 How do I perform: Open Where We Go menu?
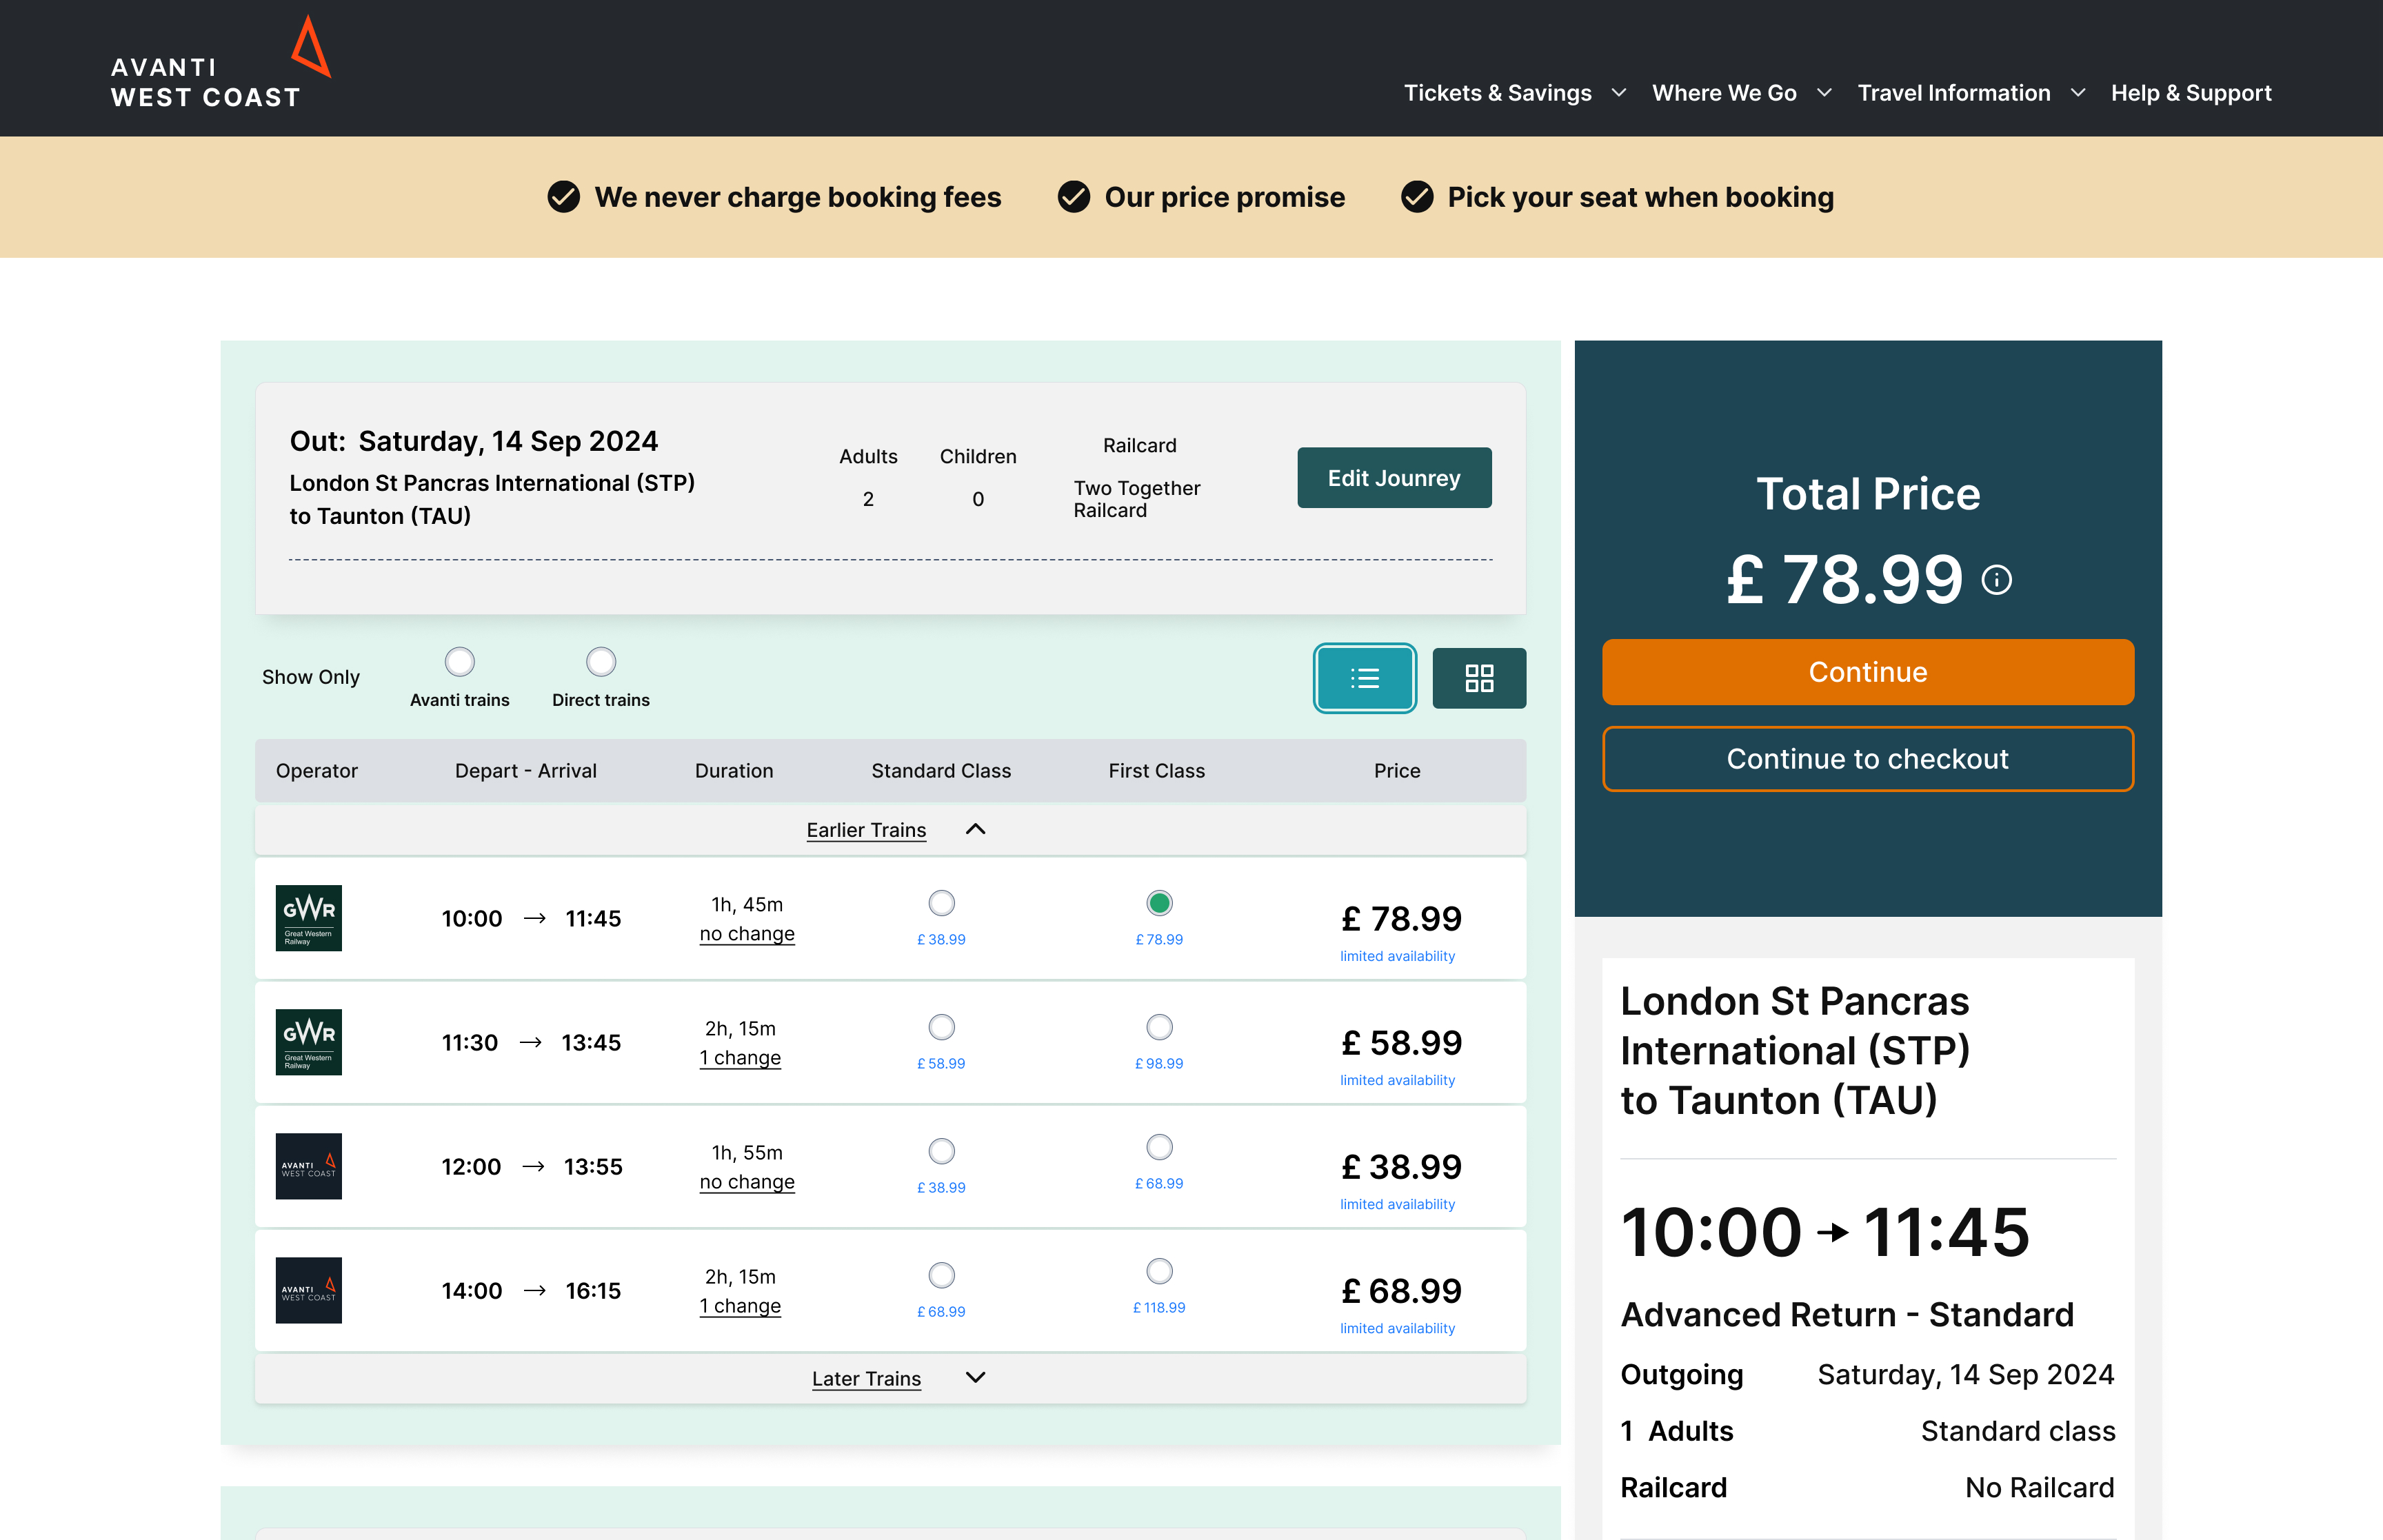point(1724,93)
